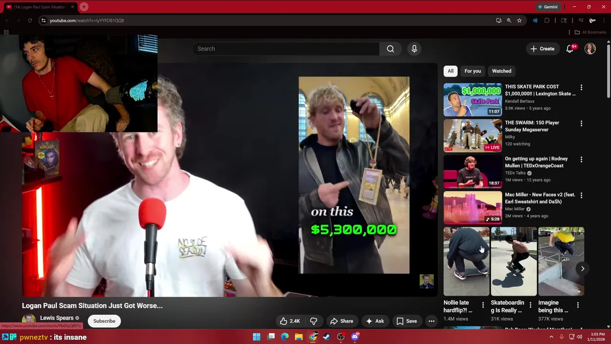Open options for Rodney Mullen TEDx video
This screenshot has height=344, width=611.
point(581,159)
